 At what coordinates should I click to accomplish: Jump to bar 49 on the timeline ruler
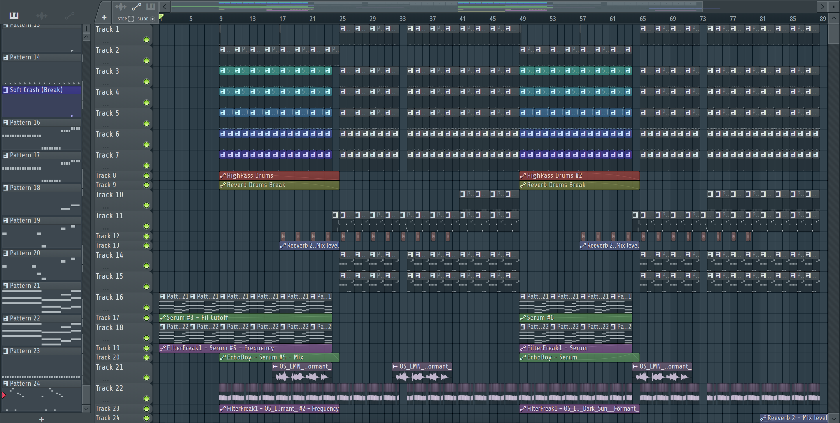[x=522, y=19]
